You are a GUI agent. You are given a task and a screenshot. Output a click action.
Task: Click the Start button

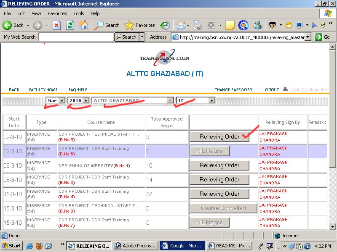click(12, 246)
